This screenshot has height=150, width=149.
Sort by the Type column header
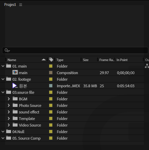pyautogui.click(x=60, y=60)
